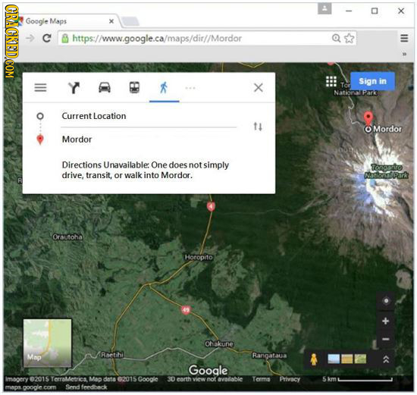
Task: Click the Sign in button
Action: coord(372,81)
